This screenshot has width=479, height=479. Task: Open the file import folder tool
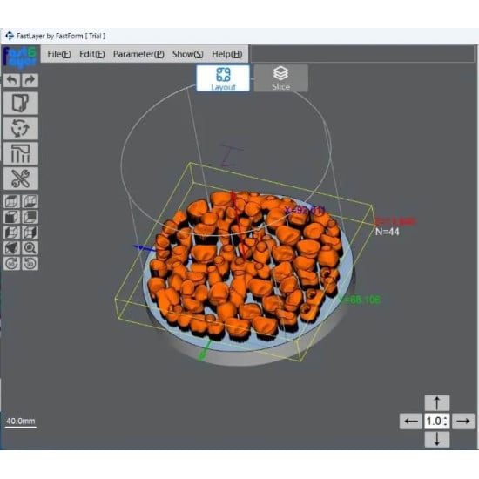tap(21, 104)
